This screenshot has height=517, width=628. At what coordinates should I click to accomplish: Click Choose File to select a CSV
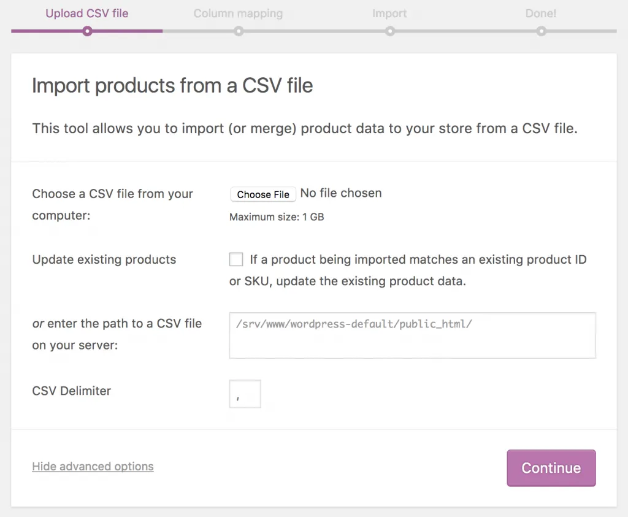coord(262,194)
